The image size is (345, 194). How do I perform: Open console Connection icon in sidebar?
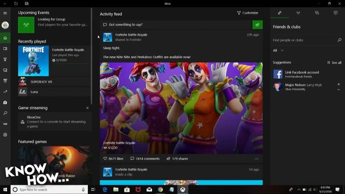[5, 124]
